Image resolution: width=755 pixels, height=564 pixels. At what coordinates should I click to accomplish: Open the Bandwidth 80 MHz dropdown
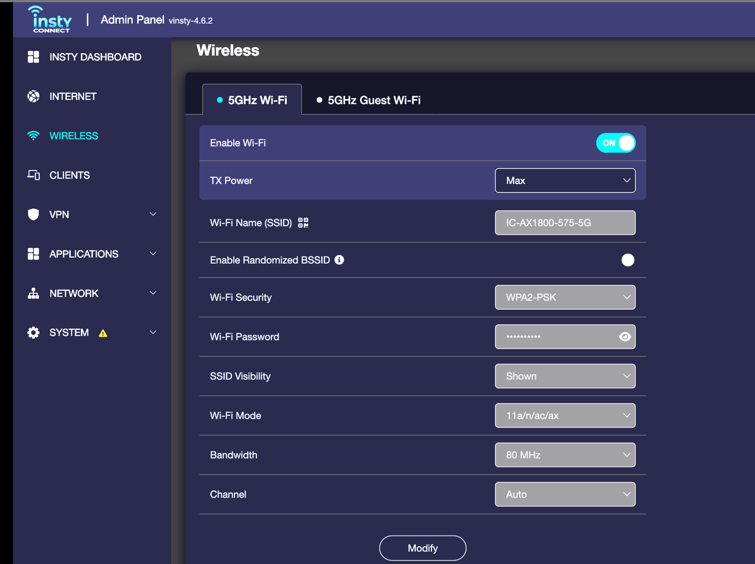click(x=565, y=455)
